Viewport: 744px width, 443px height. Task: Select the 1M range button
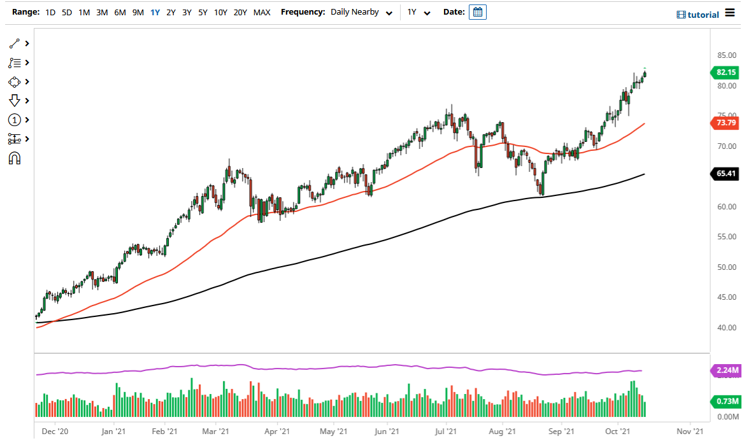[x=83, y=11]
